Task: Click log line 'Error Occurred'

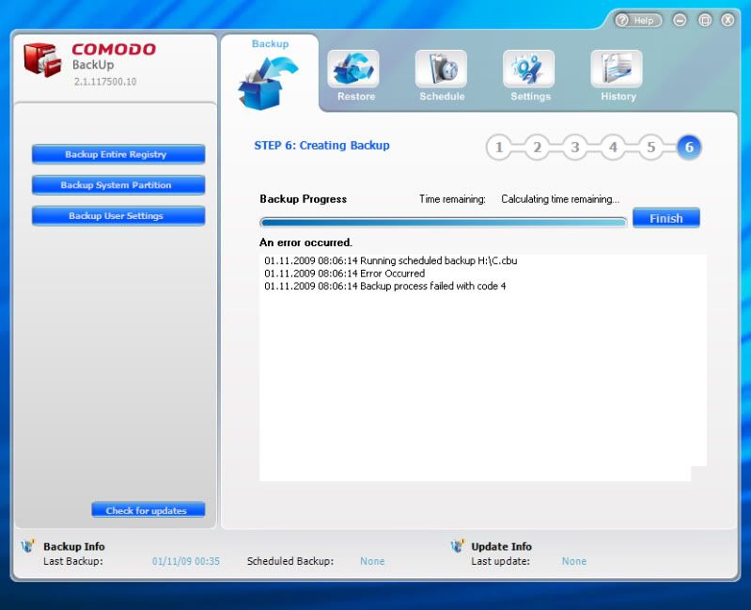Action: tap(344, 274)
